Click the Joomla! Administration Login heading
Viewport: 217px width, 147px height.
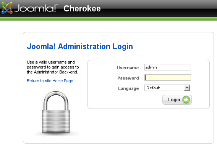[x=80, y=46]
